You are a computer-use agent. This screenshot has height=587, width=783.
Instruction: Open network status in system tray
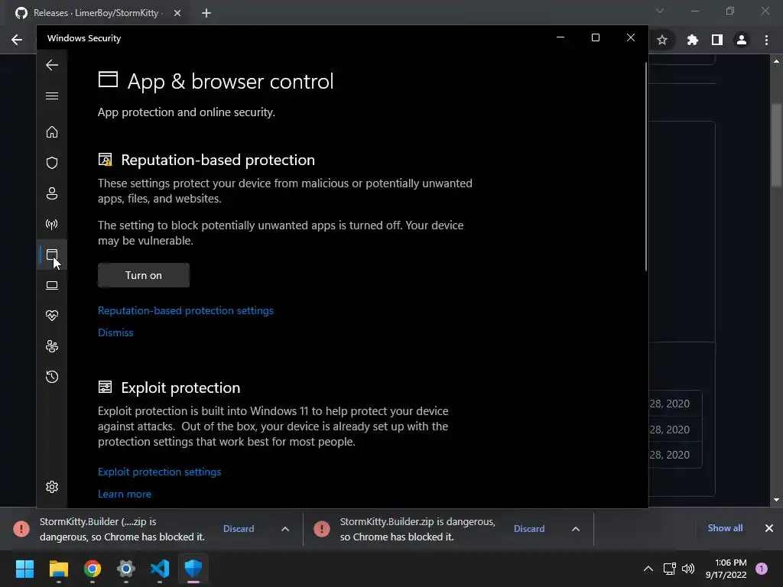tap(669, 569)
